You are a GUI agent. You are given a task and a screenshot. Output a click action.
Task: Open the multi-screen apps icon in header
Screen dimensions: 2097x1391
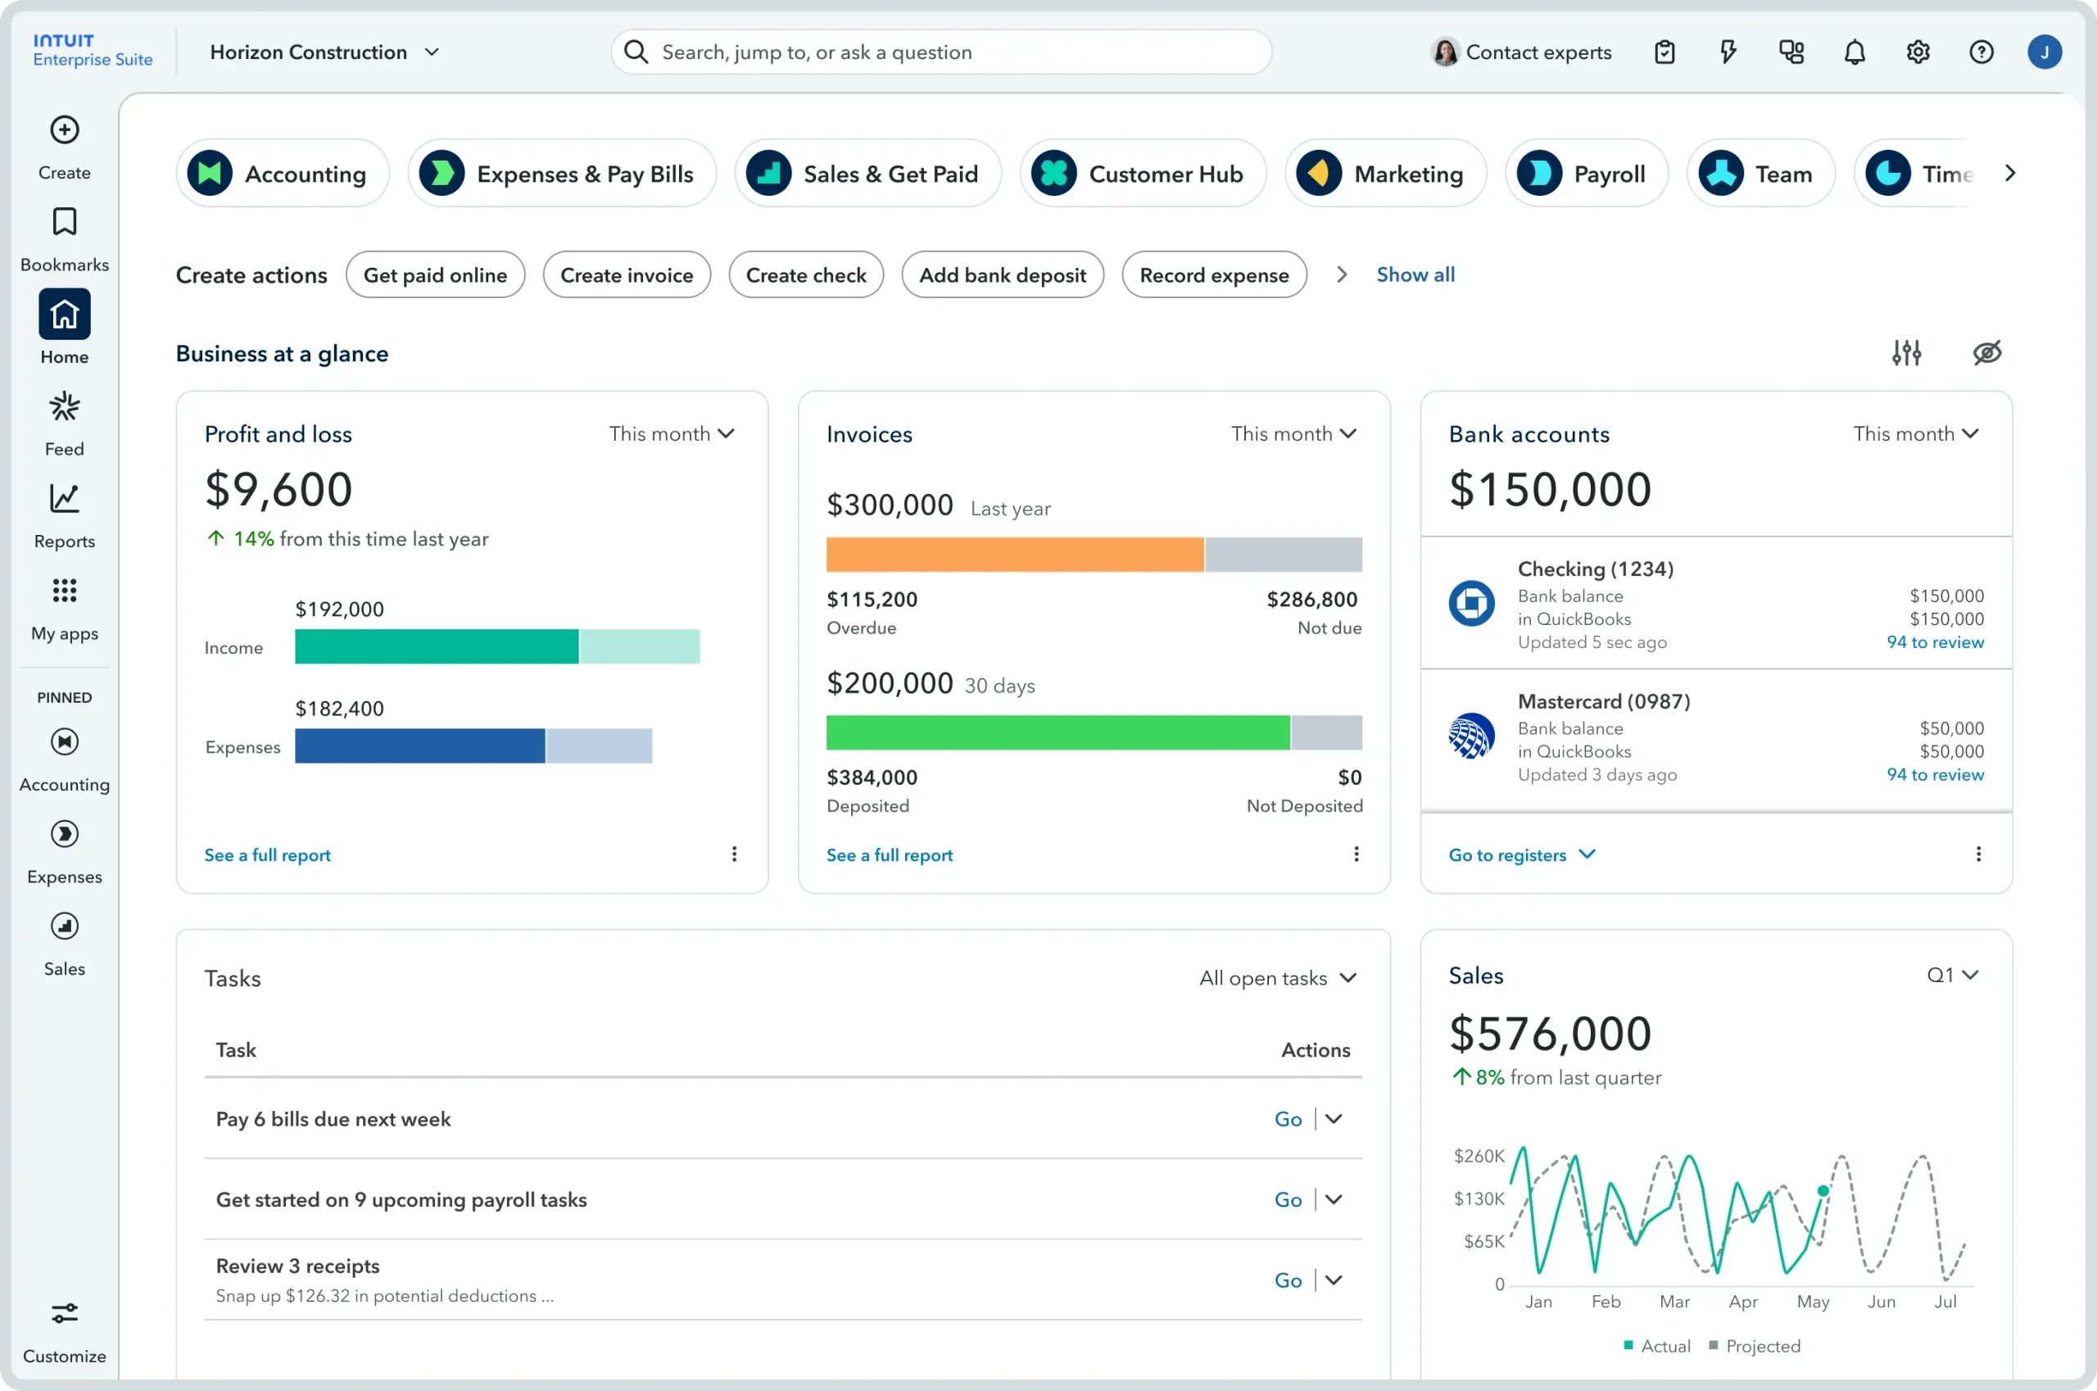pyautogui.click(x=1791, y=52)
